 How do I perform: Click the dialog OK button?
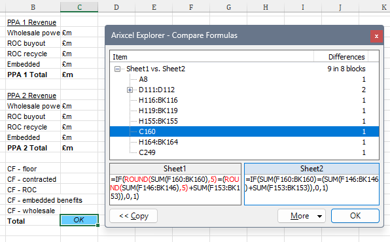click(355, 216)
